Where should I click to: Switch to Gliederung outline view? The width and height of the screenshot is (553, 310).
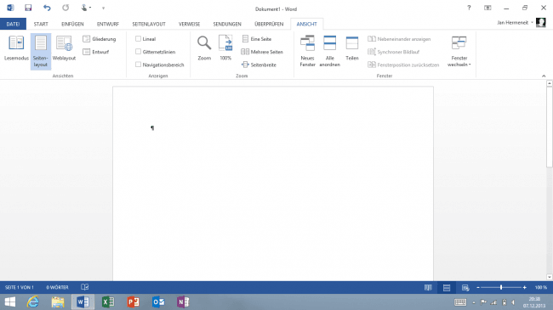[x=99, y=39]
